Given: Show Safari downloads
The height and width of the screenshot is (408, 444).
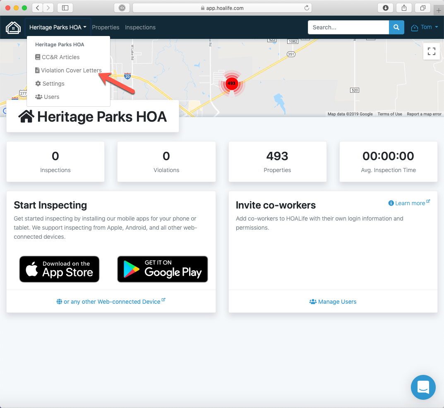Looking at the screenshot, I should [385, 8].
